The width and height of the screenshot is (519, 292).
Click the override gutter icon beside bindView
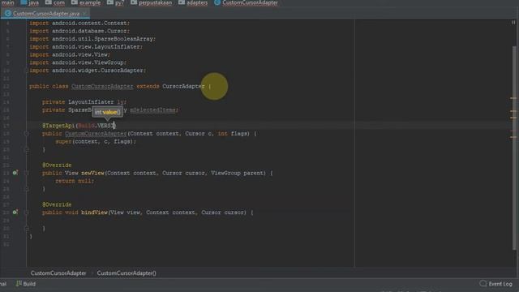click(15, 213)
